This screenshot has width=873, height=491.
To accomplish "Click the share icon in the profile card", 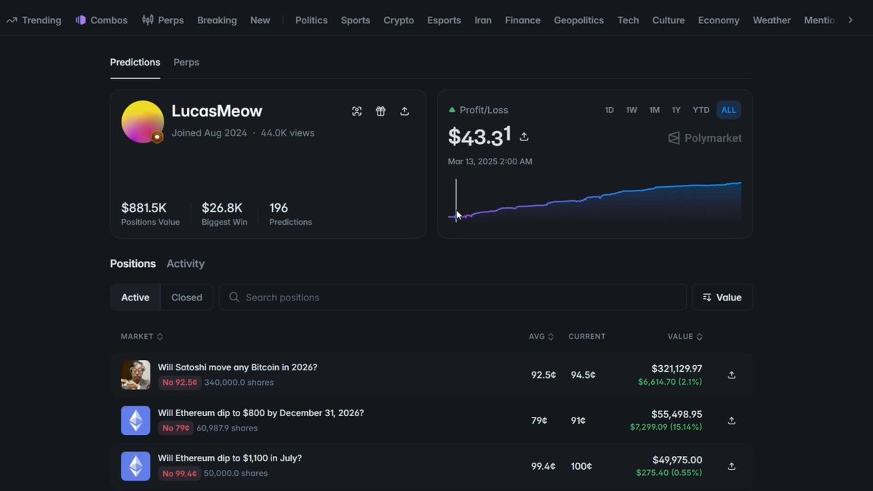I will point(404,111).
